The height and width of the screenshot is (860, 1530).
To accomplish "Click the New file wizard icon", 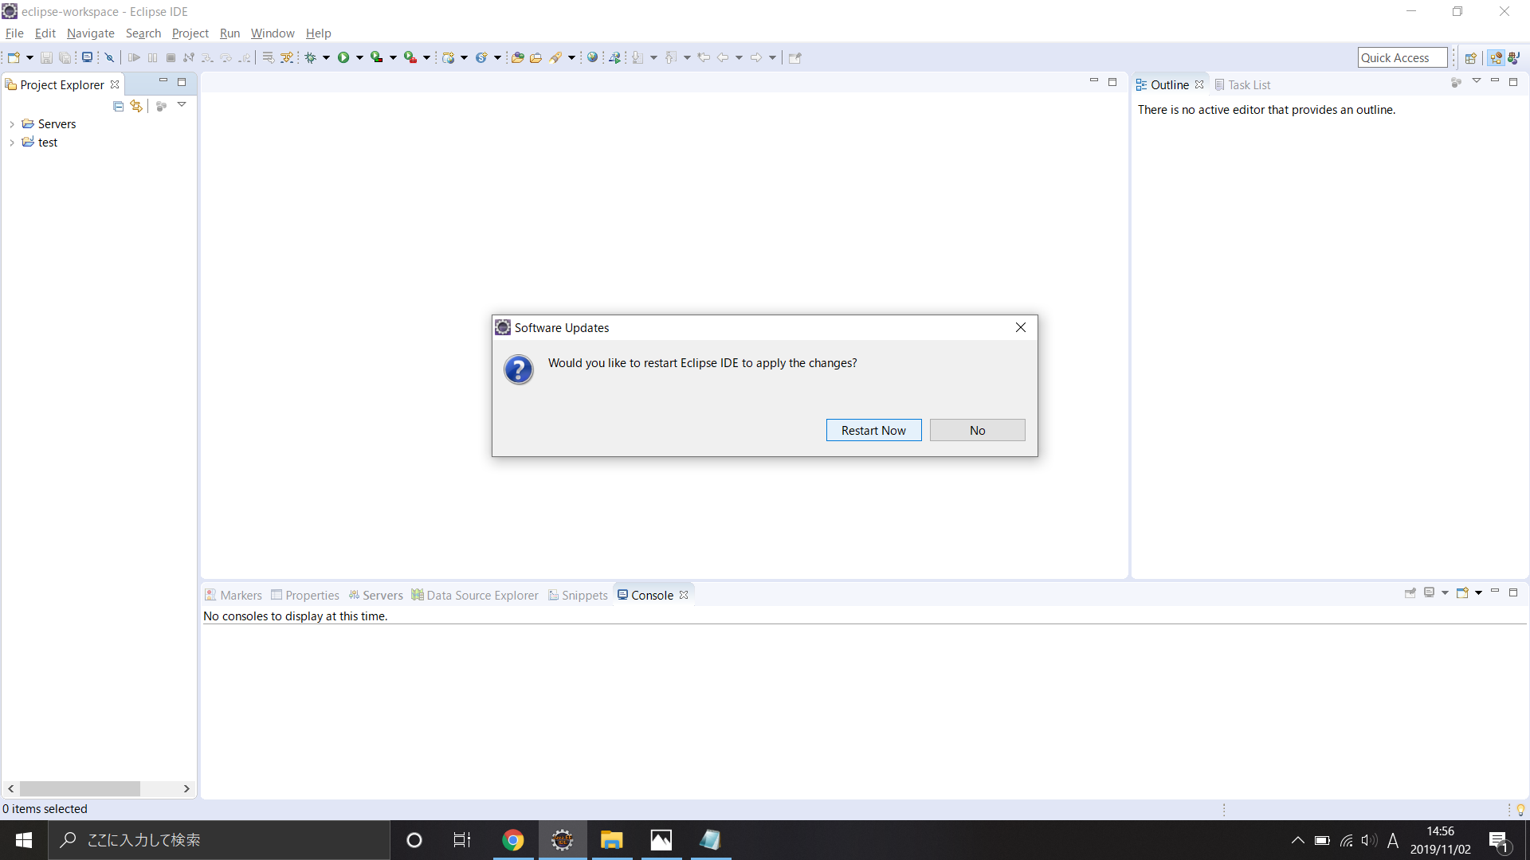I will 14,57.
